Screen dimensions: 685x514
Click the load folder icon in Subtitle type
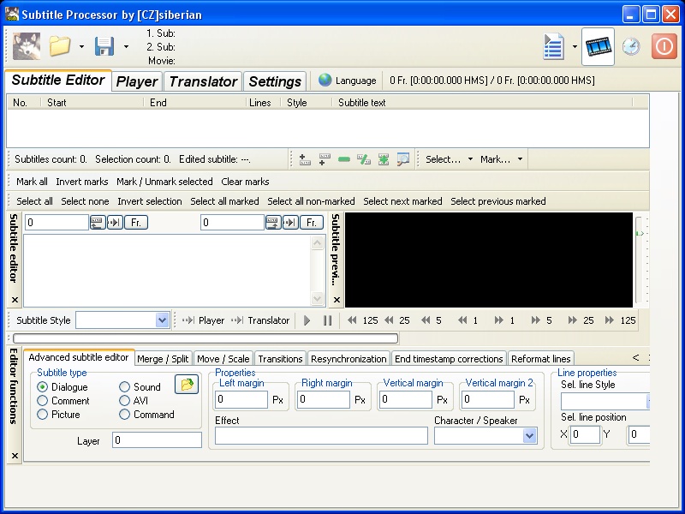[x=187, y=384]
